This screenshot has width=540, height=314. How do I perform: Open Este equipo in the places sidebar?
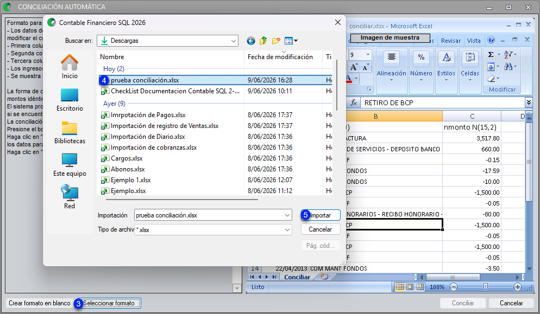point(70,165)
